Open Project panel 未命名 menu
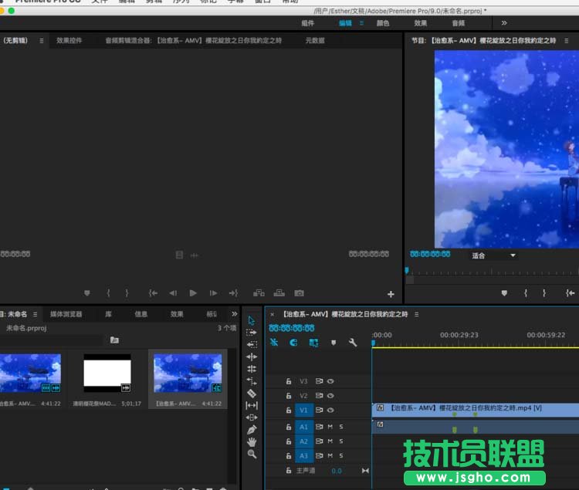 35,314
